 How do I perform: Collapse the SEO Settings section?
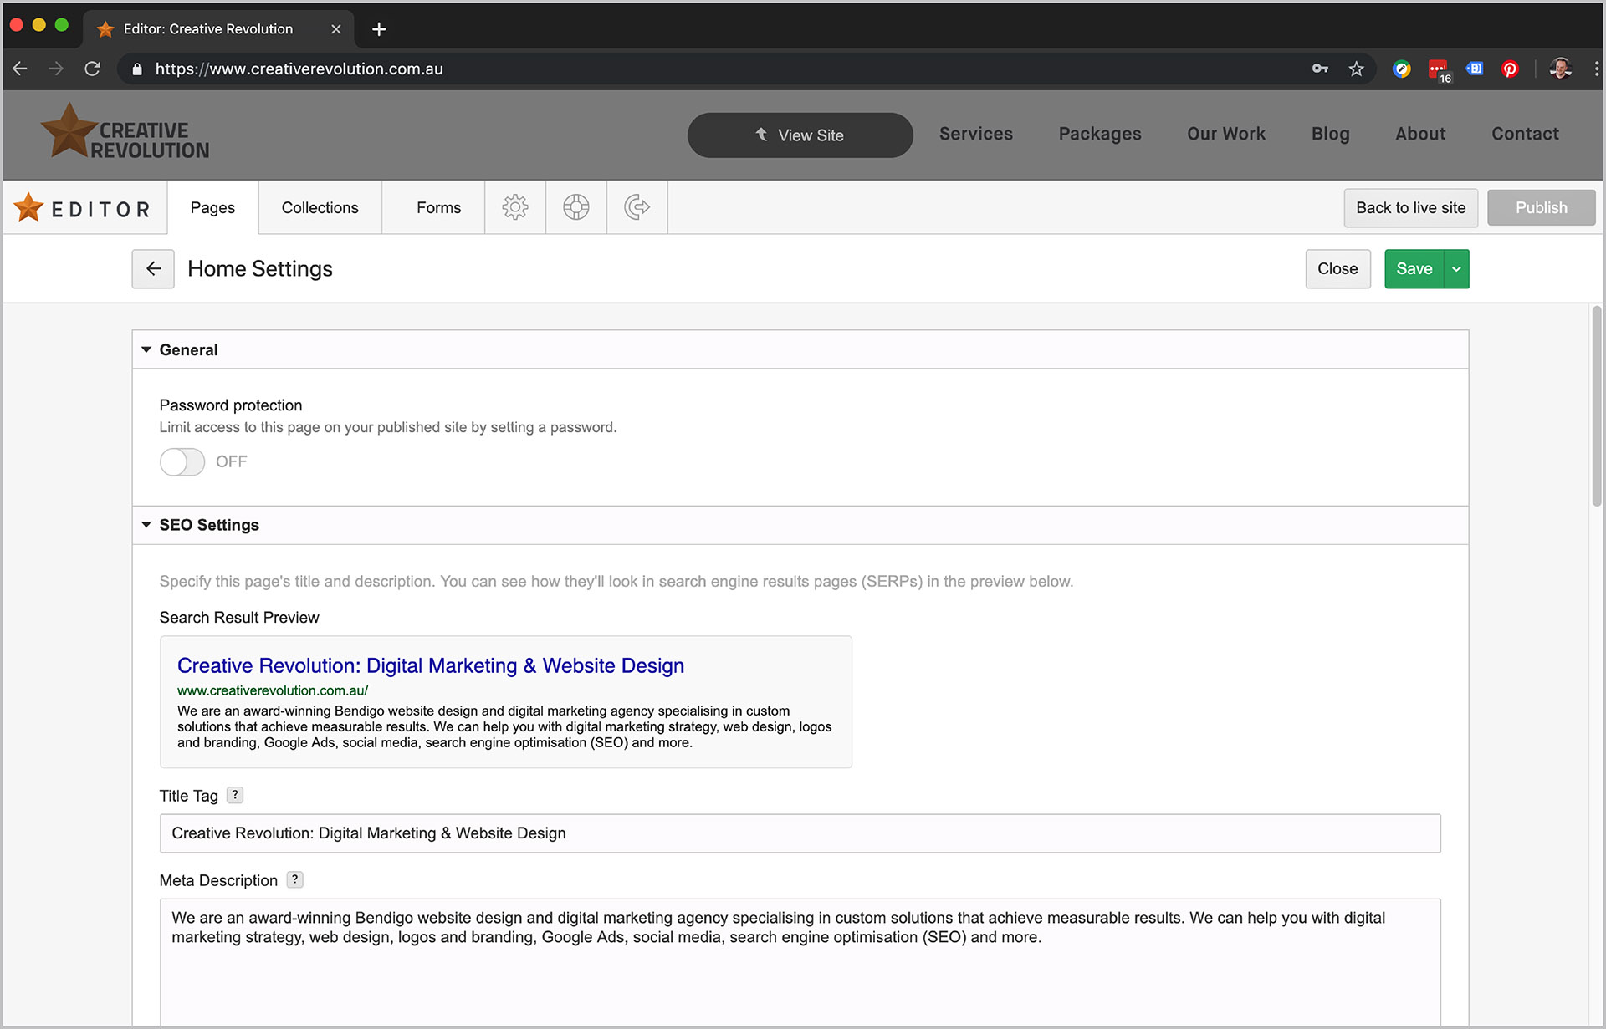tap(146, 525)
